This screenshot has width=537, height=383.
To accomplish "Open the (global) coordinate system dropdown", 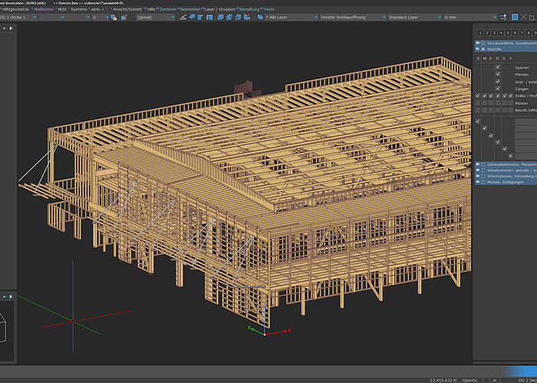I will point(156,17).
